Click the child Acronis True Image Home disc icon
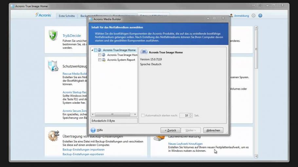Image resolution: width=298 pixels, height=167 pixels. point(103,55)
